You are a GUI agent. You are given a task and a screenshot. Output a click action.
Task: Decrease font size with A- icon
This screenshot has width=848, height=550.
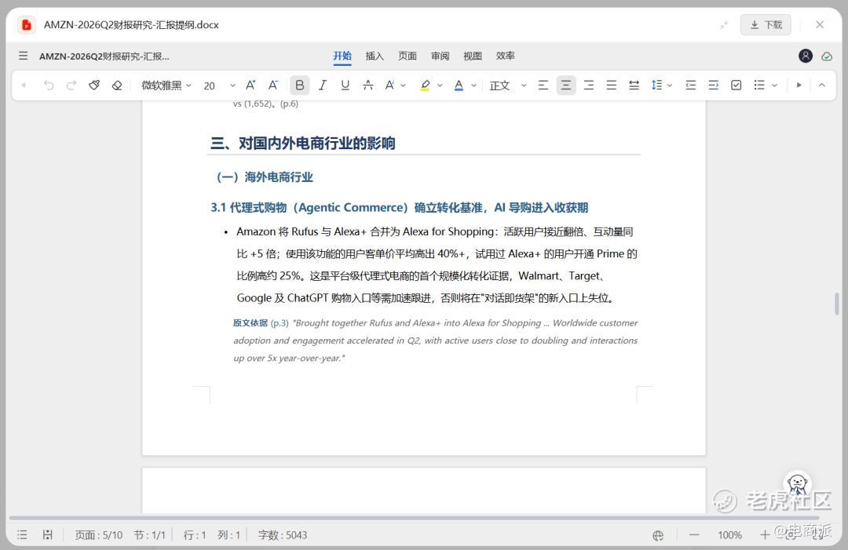[x=273, y=85]
